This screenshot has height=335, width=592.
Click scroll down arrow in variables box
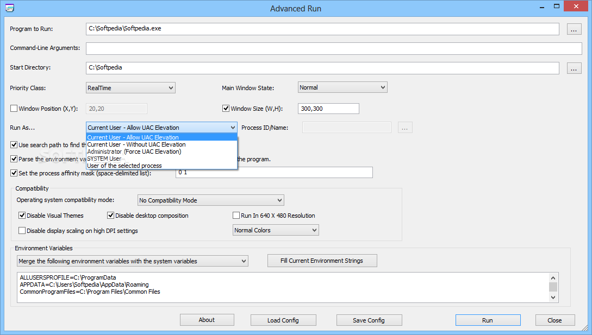(553, 298)
